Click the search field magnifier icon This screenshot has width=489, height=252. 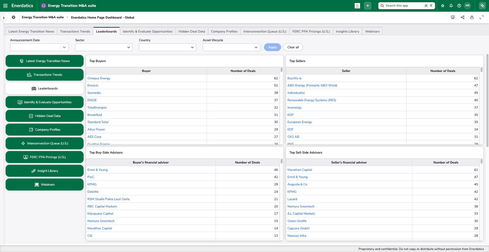pos(382,6)
